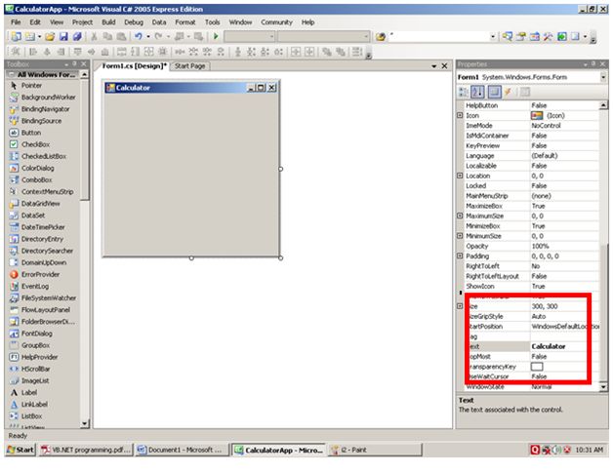Collapse the All Windows Forms toolbox group

[12, 74]
